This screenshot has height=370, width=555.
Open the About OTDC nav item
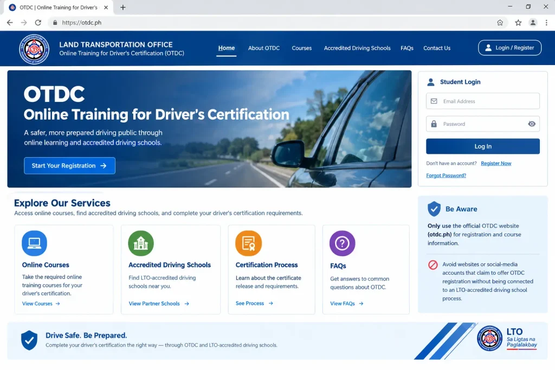tap(264, 48)
